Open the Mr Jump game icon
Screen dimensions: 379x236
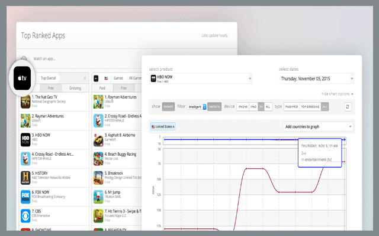(x=98, y=196)
